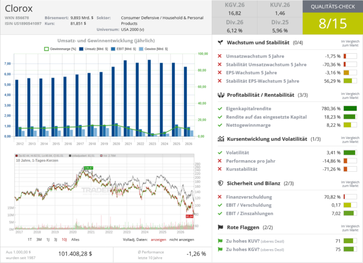Click the green check next to Eigenkapitalrendite

(x=220, y=109)
